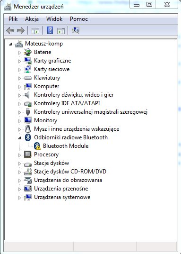Expand Mysz i inne urządzenia wskazujące arrow
This screenshot has height=254, width=181.
19,129
